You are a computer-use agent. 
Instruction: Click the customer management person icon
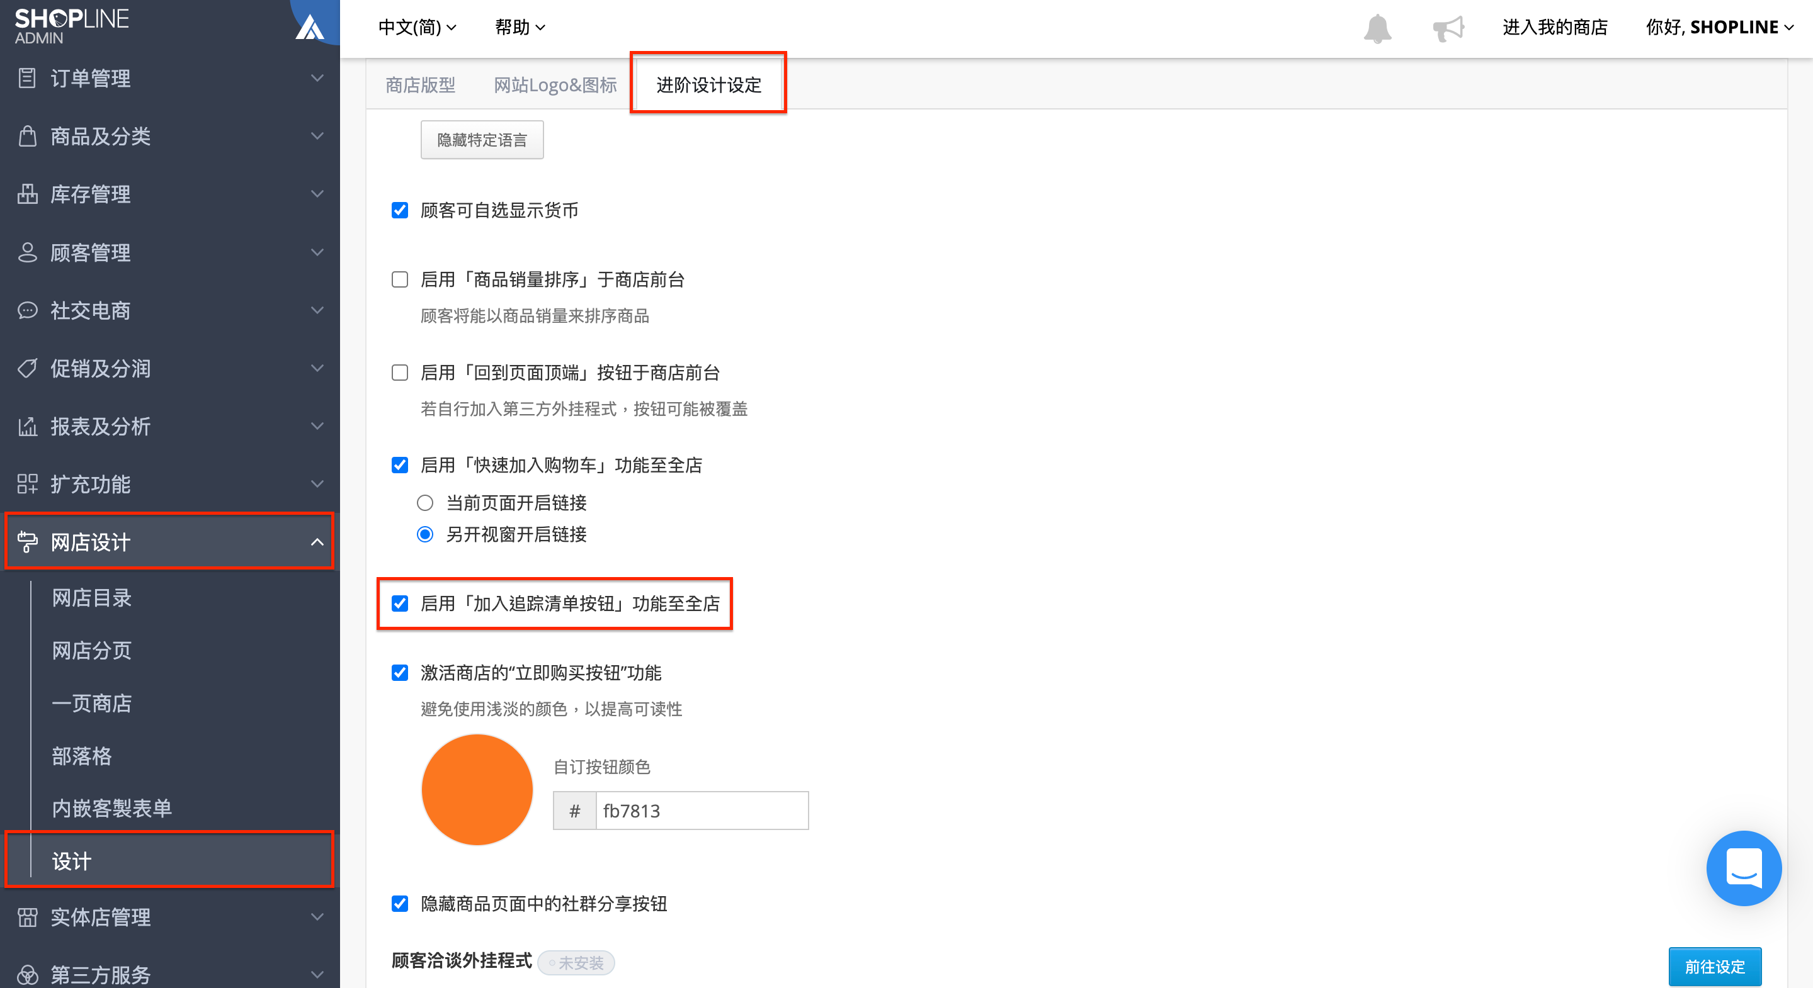28,252
